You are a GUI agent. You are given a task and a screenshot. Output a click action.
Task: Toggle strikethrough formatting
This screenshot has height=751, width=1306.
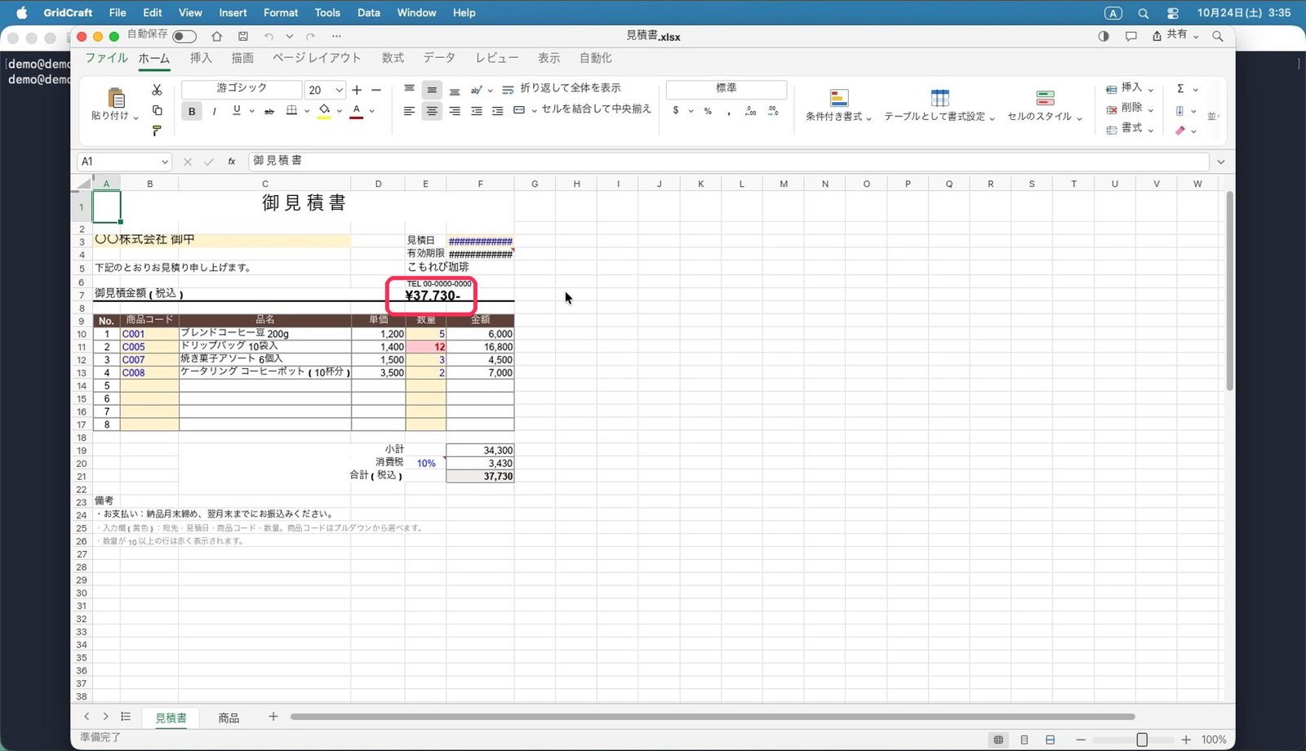[269, 111]
